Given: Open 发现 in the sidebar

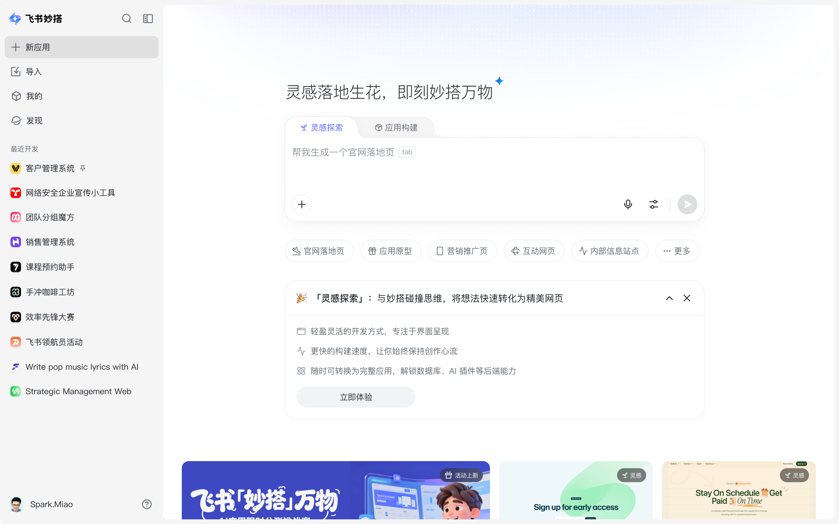Looking at the screenshot, I should [34, 121].
